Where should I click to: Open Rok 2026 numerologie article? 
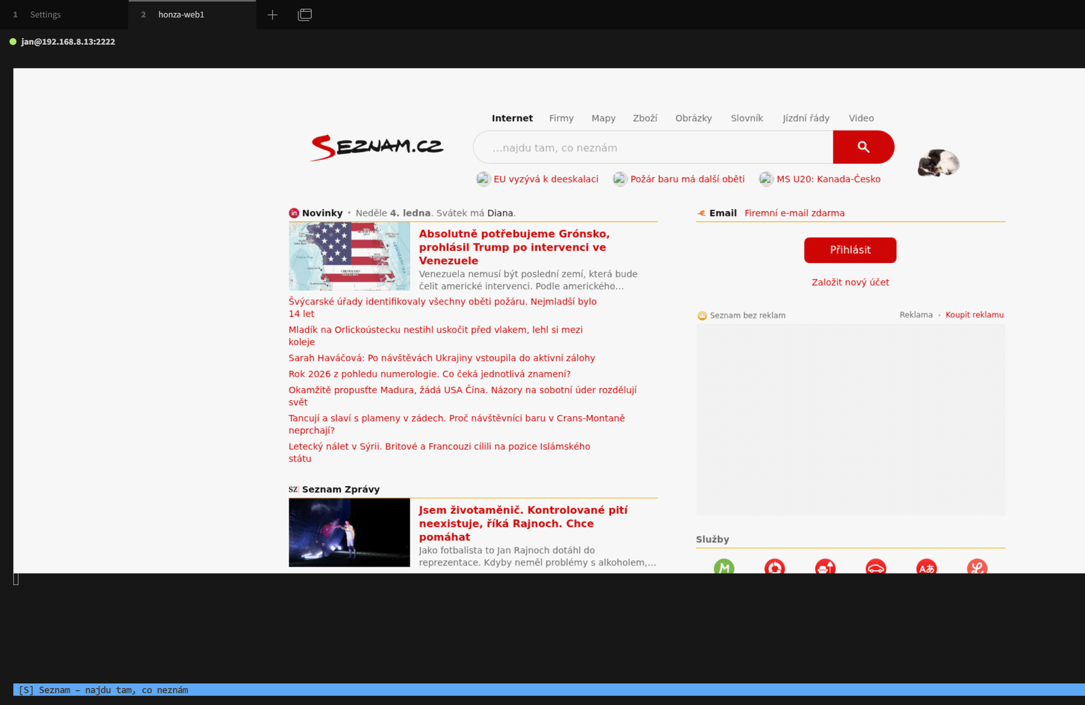(429, 374)
